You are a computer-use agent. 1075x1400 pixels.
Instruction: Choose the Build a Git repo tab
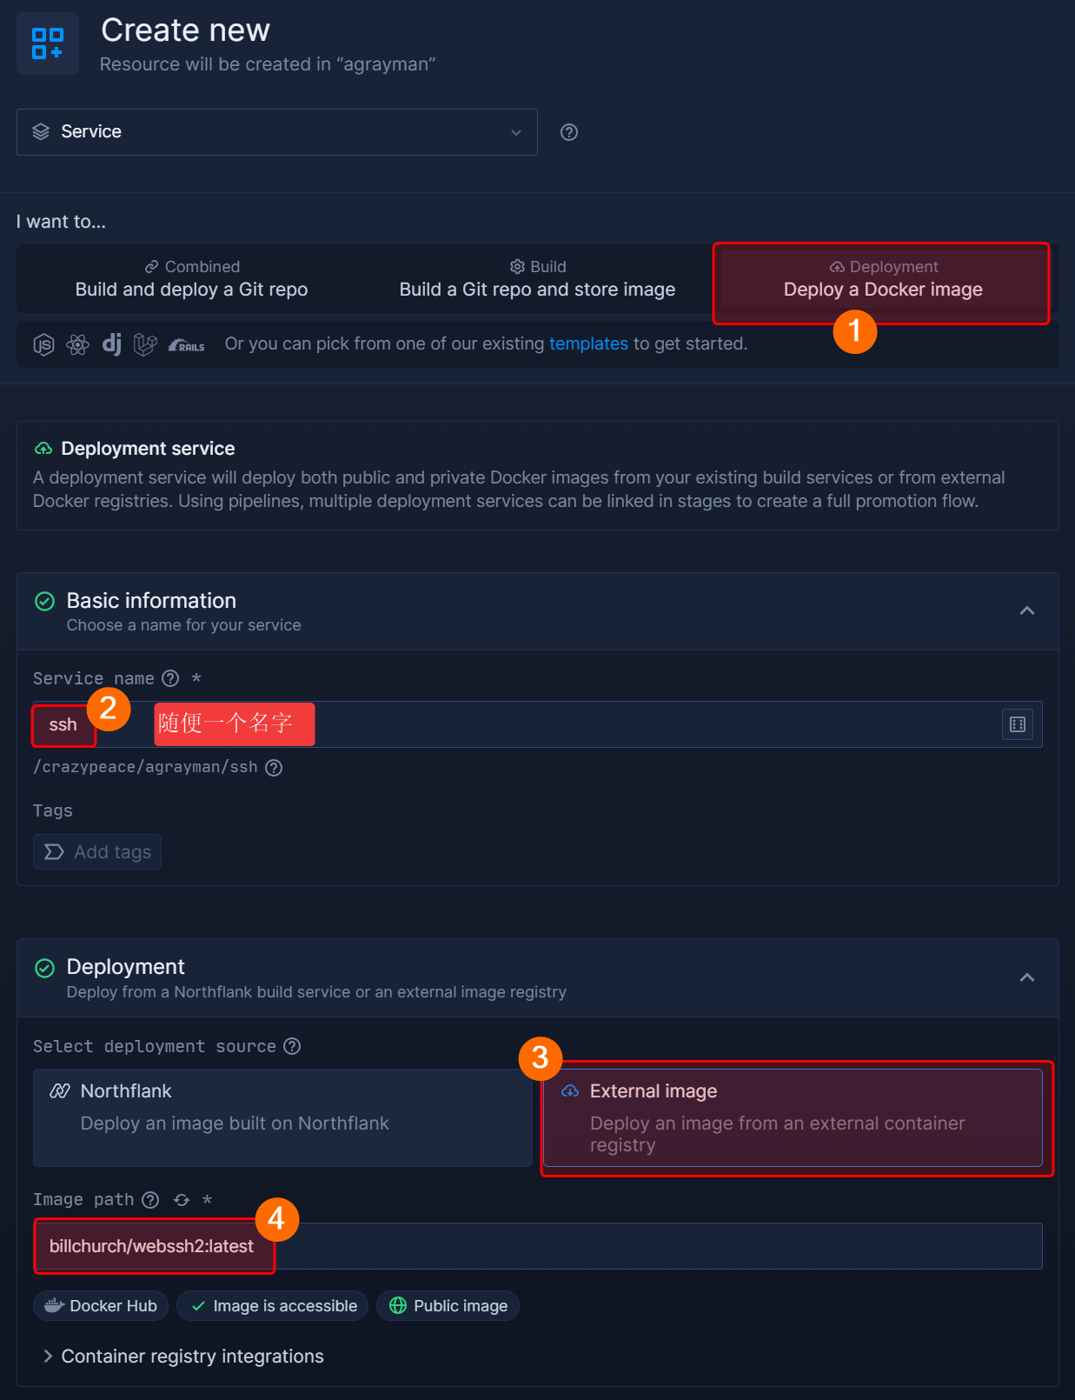[537, 278]
